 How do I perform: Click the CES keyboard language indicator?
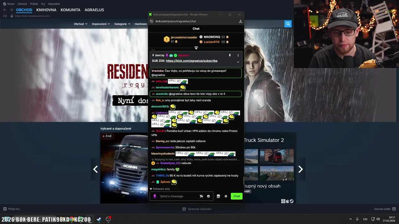pos(365,219)
